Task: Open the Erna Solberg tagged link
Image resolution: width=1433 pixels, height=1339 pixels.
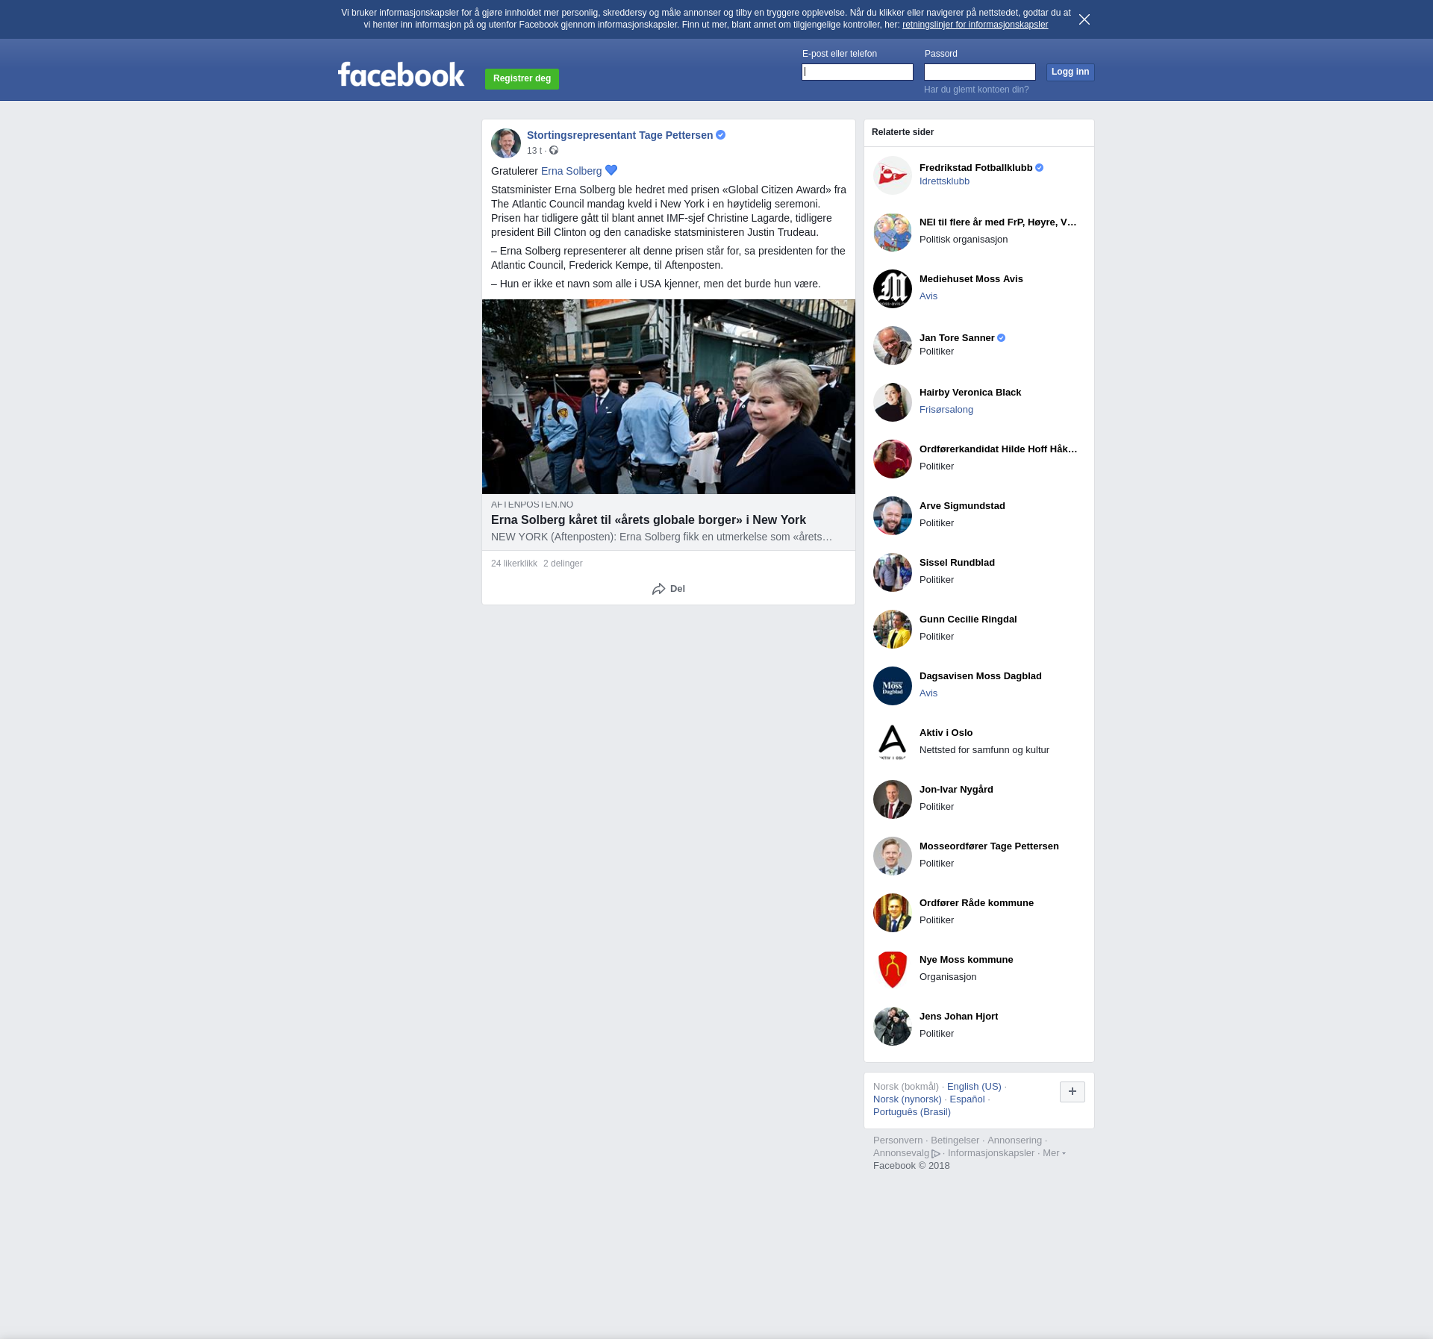Action: (x=571, y=171)
